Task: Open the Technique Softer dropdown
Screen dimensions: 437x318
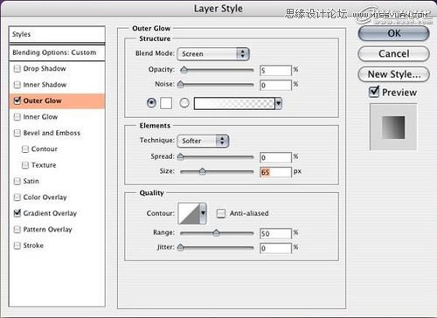Action: tap(203, 141)
